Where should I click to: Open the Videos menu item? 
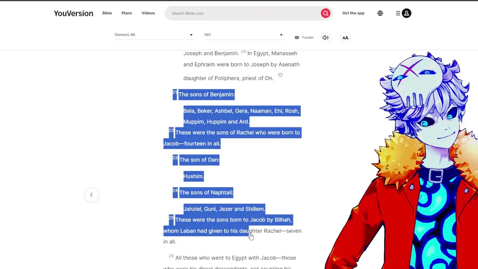point(148,13)
